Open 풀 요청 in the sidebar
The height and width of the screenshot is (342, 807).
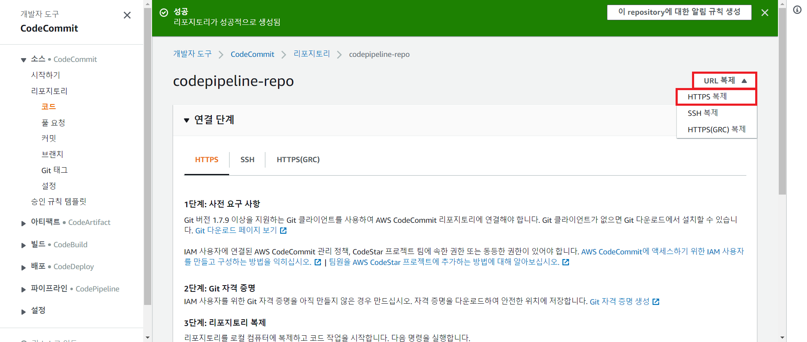(x=53, y=123)
